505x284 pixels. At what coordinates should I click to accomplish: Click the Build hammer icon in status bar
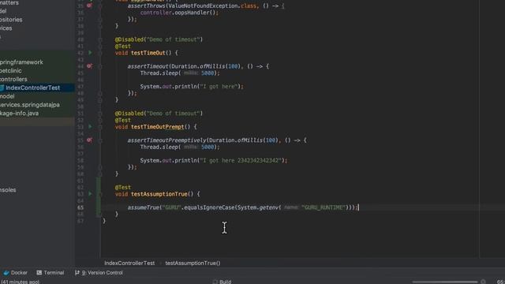215,282
